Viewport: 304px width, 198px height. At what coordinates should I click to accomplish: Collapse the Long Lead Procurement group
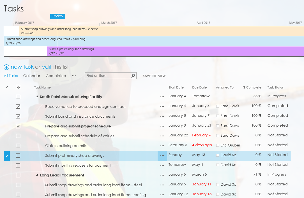[37, 175]
